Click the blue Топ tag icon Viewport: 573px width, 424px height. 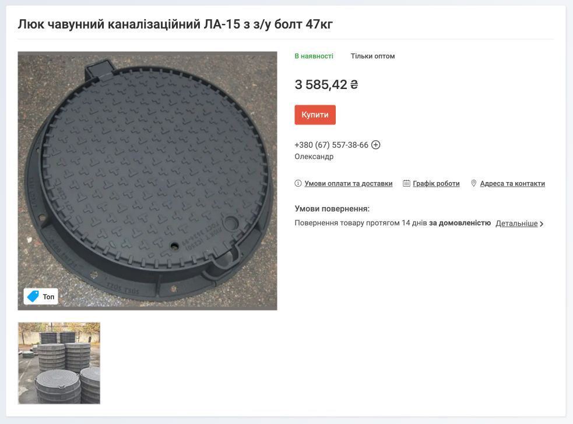33,296
